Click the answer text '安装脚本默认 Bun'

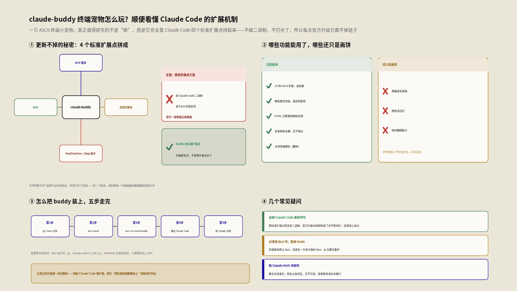[304, 250]
